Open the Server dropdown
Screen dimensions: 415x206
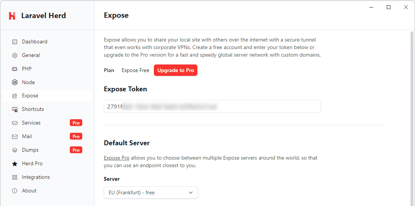pyautogui.click(x=151, y=192)
